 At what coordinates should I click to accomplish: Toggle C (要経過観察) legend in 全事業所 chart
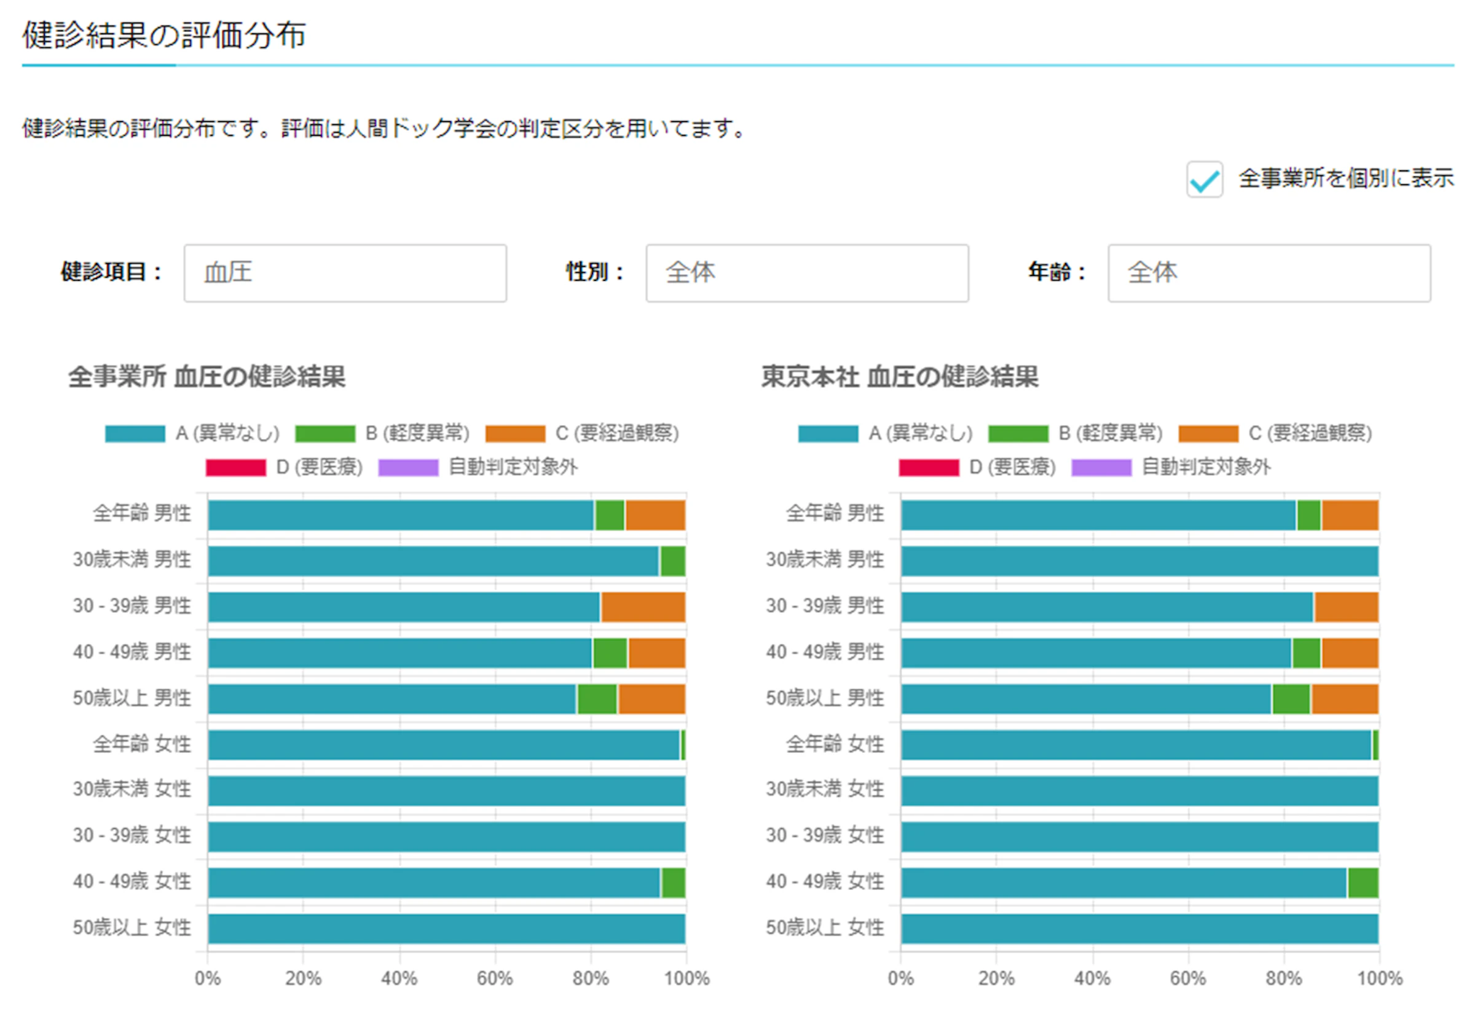(582, 433)
